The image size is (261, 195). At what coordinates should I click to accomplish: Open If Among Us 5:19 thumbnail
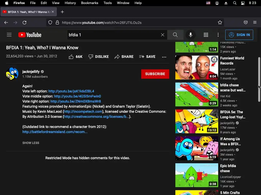(197, 148)
